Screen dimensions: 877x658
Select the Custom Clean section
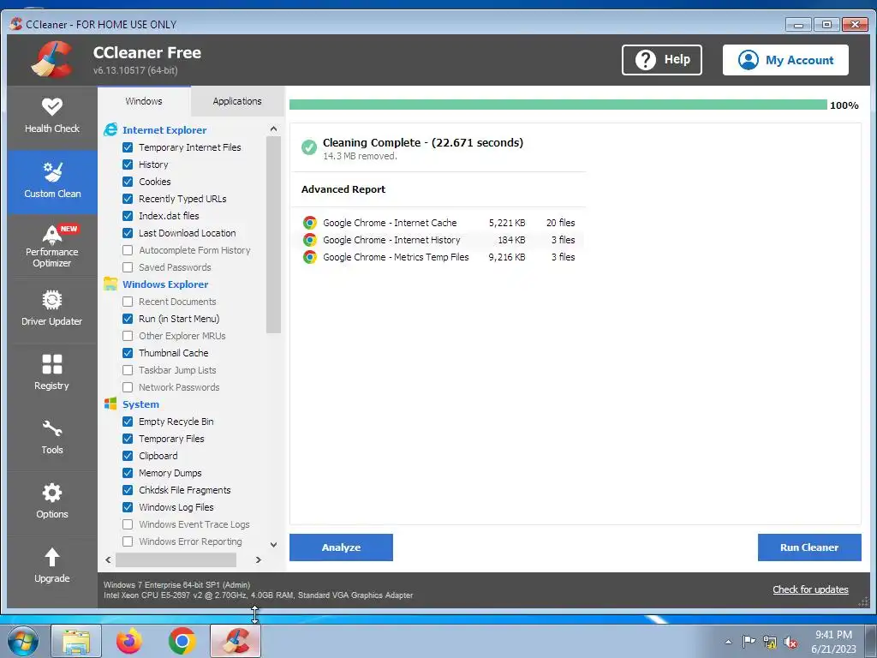click(x=52, y=182)
